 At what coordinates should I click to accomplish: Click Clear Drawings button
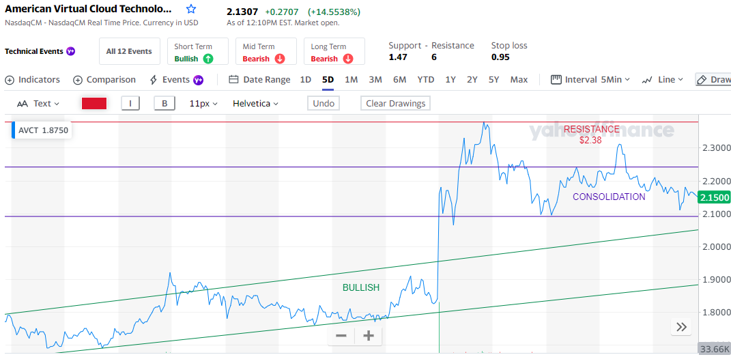pos(395,104)
